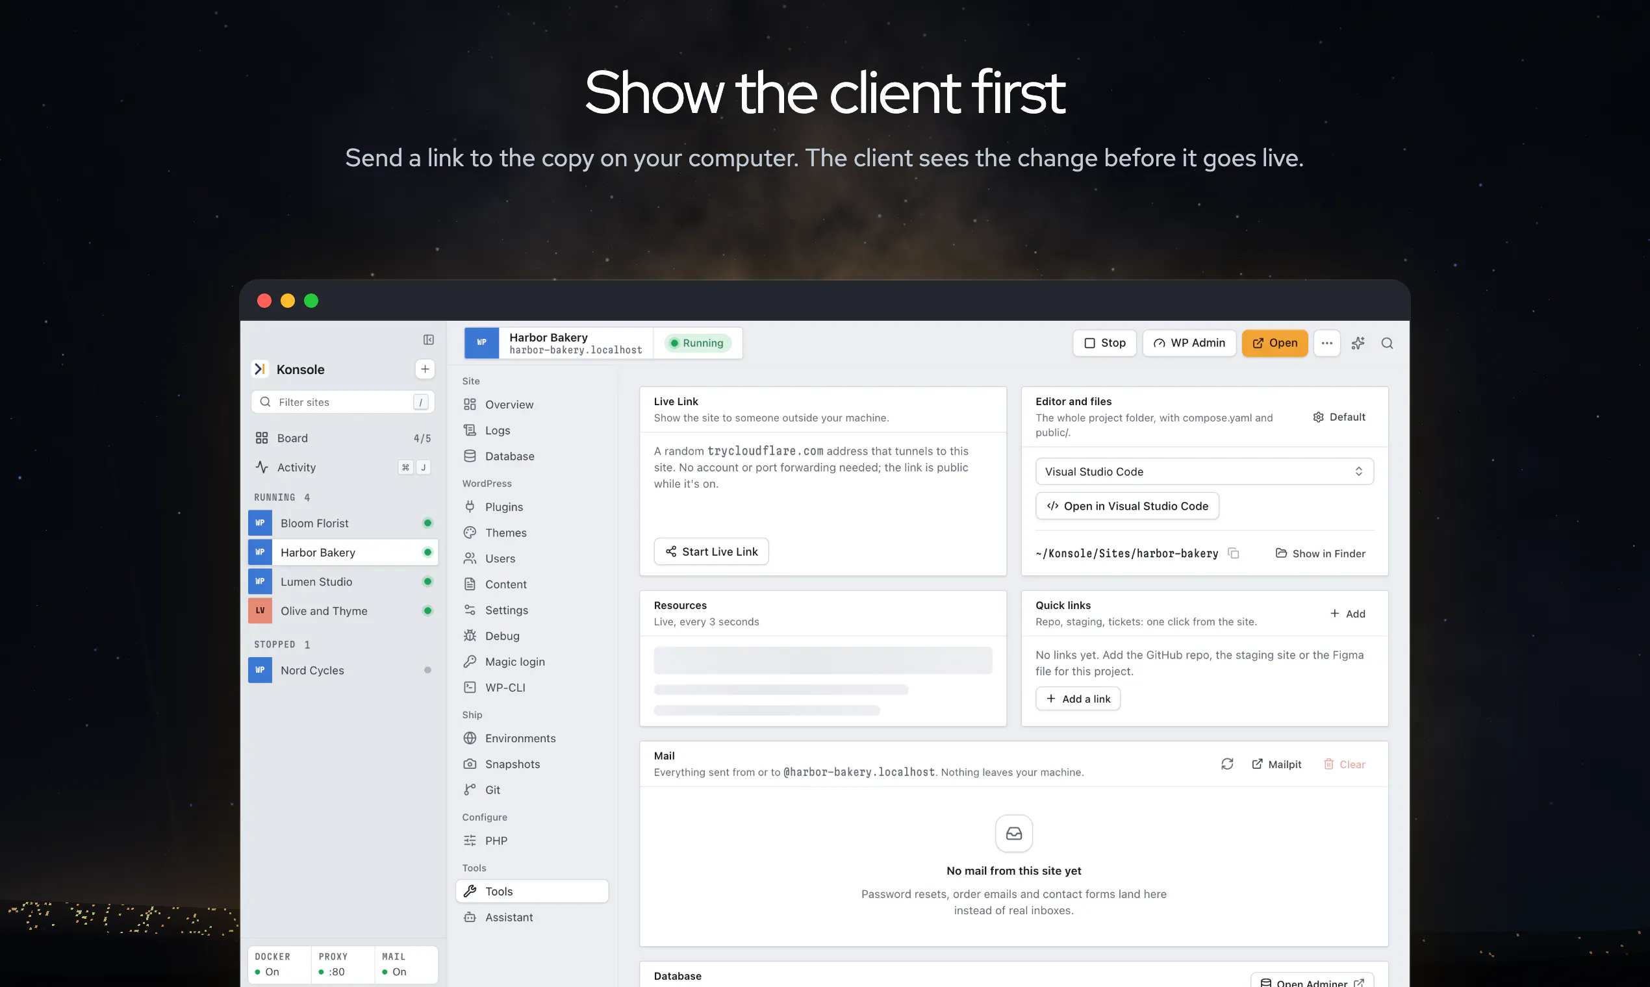Open the Debug page

tap(531, 636)
